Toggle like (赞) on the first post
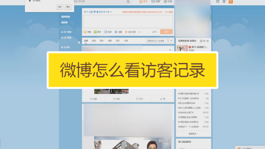265x149 pixels. point(163,99)
